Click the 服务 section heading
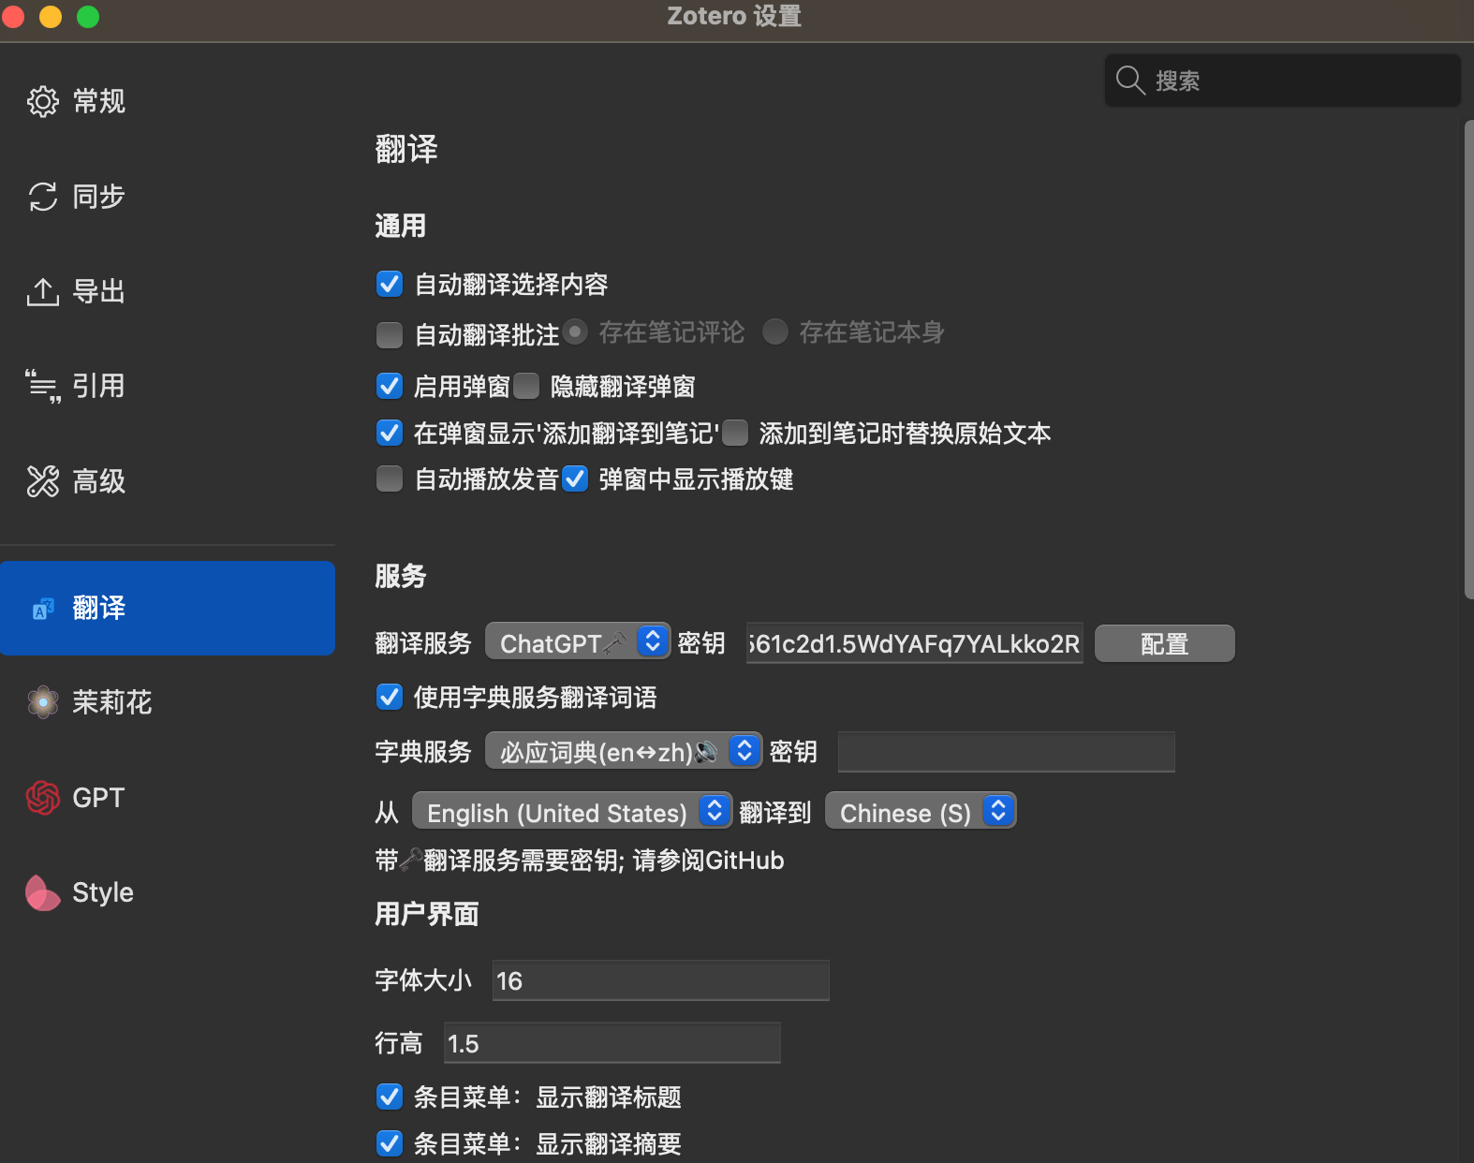The image size is (1474, 1163). click(x=401, y=576)
